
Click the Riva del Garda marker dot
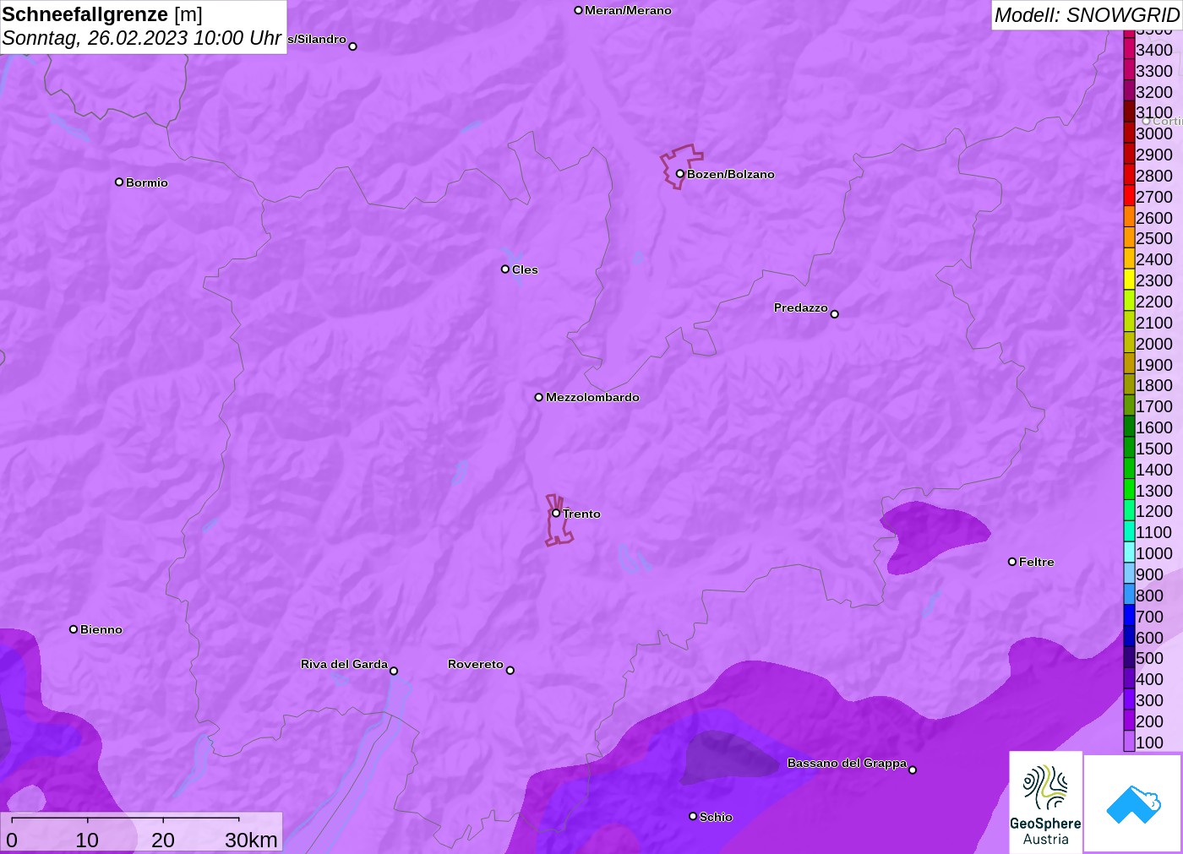[394, 671]
